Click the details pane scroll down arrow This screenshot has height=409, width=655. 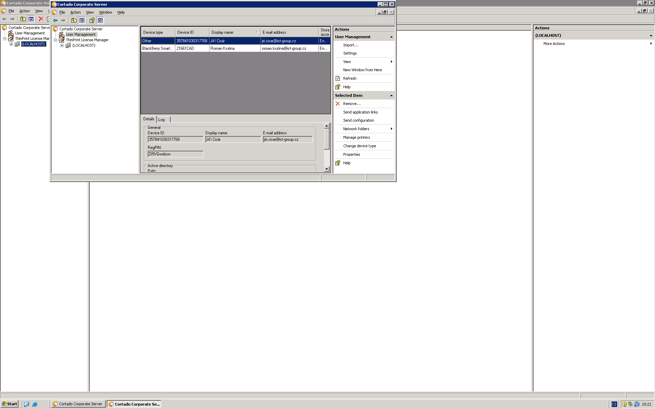click(x=326, y=169)
